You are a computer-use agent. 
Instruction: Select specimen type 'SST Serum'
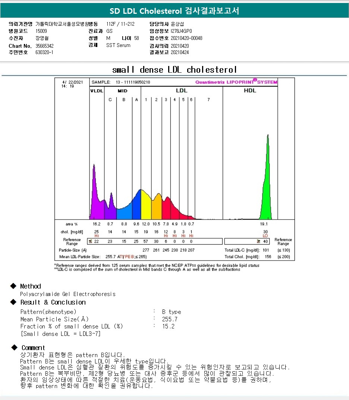coord(118,45)
